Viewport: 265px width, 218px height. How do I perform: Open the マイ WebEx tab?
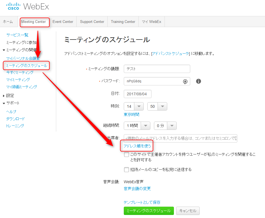point(151,22)
